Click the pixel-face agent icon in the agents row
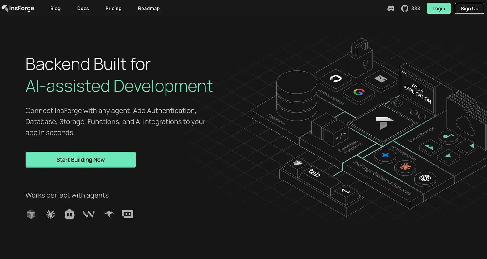The width and height of the screenshot is (487, 259). coord(128,214)
